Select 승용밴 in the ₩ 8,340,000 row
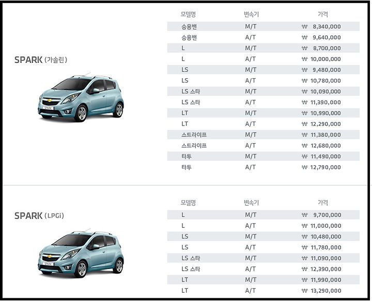Screen dimensions: 372x302 (189, 26)
